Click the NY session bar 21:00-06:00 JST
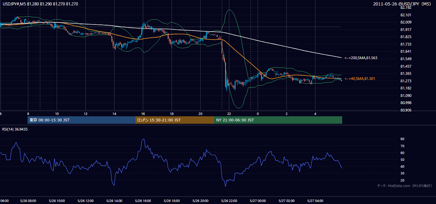The height and width of the screenshot is (204, 436). coord(278,120)
